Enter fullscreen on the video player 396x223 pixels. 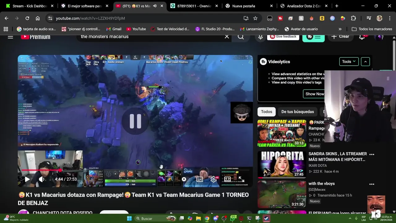[x=241, y=179]
